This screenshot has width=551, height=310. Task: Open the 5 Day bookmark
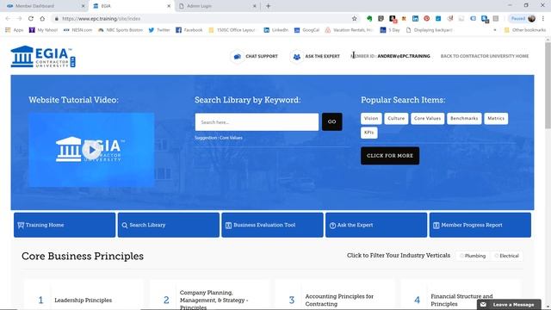coord(390,30)
